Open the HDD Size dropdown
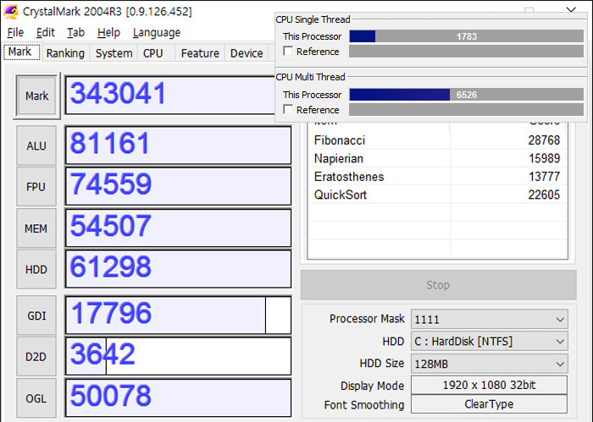593x422 pixels. click(490, 364)
